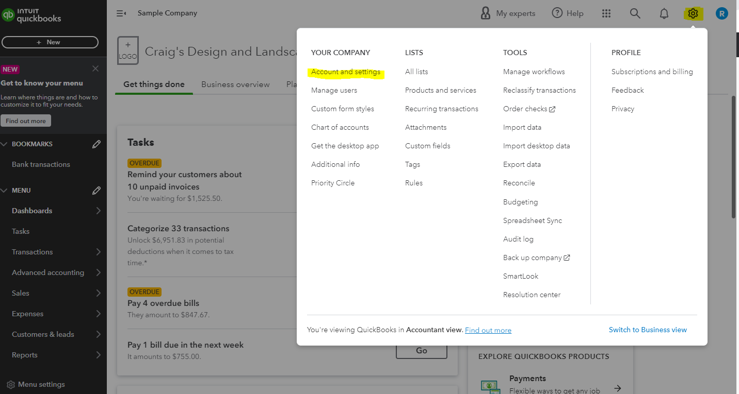Click the + New button
The width and height of the screenshot is (739, 394).
click(50, 42)
